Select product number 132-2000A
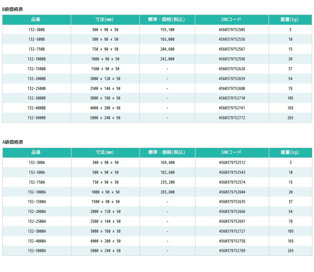 37,212
